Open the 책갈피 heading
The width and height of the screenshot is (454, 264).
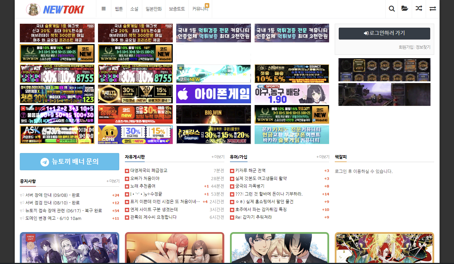coord(341,157)
